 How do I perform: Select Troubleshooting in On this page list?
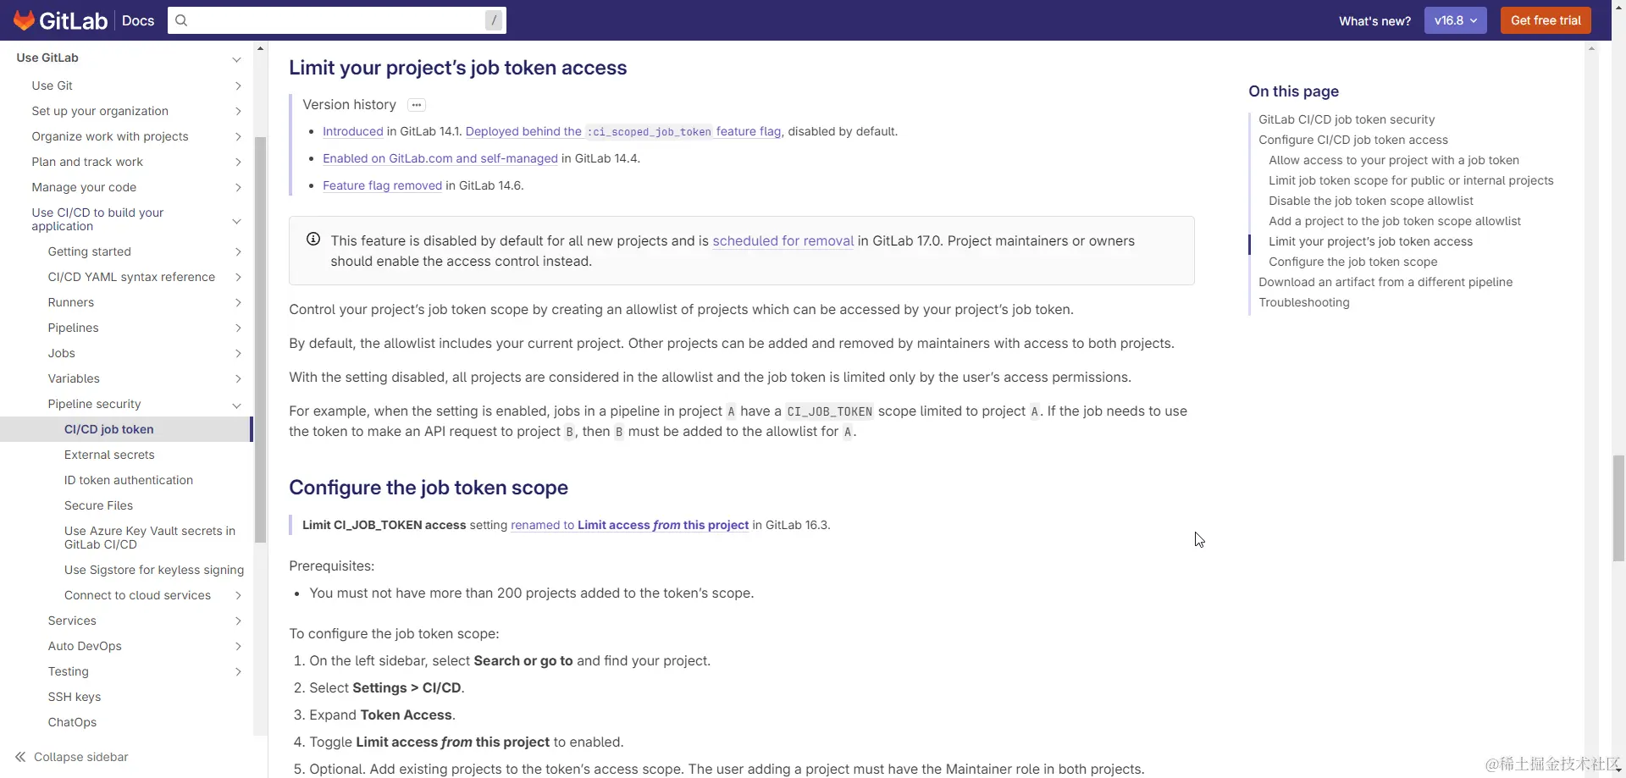[x=1304, y=302]
